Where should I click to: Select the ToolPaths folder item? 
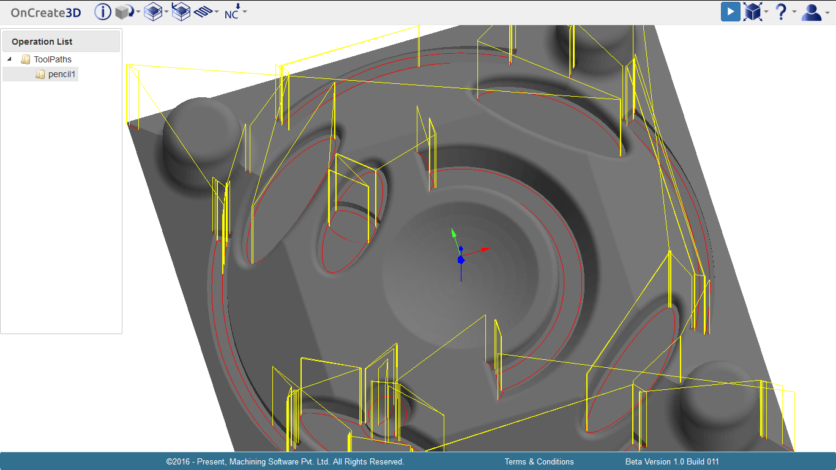pos(52,59)
